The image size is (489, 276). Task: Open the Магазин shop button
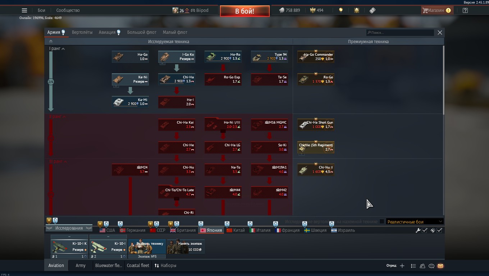click(x=437, y=10)
